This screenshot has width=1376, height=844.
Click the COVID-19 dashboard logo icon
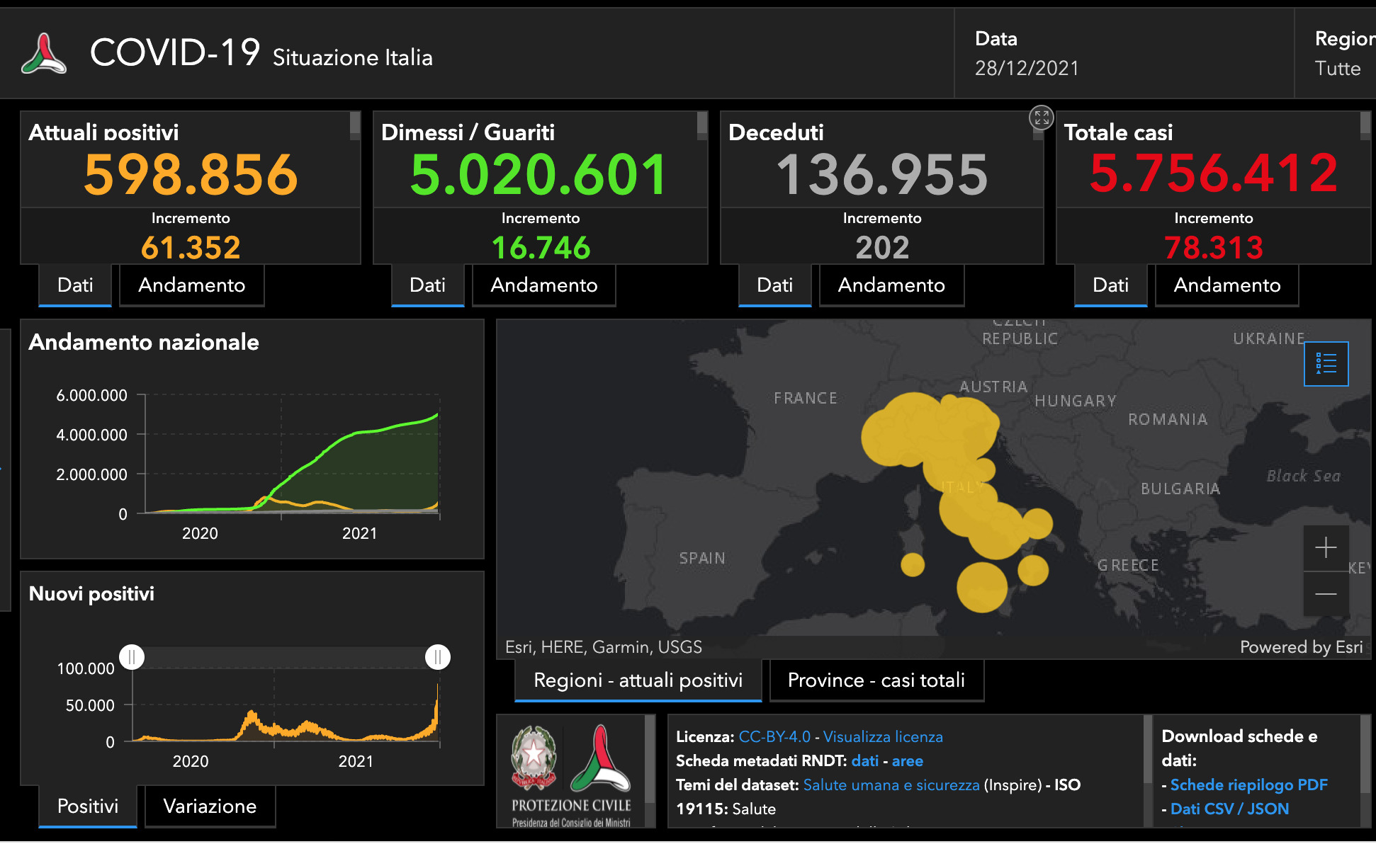pos(44,54)
